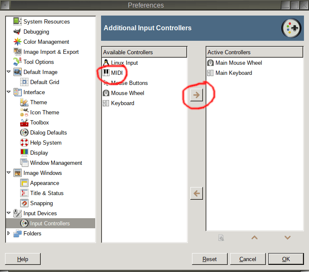Click the Title & Status icon
Viewport: 309px width, 272px height.
point(24,193)
